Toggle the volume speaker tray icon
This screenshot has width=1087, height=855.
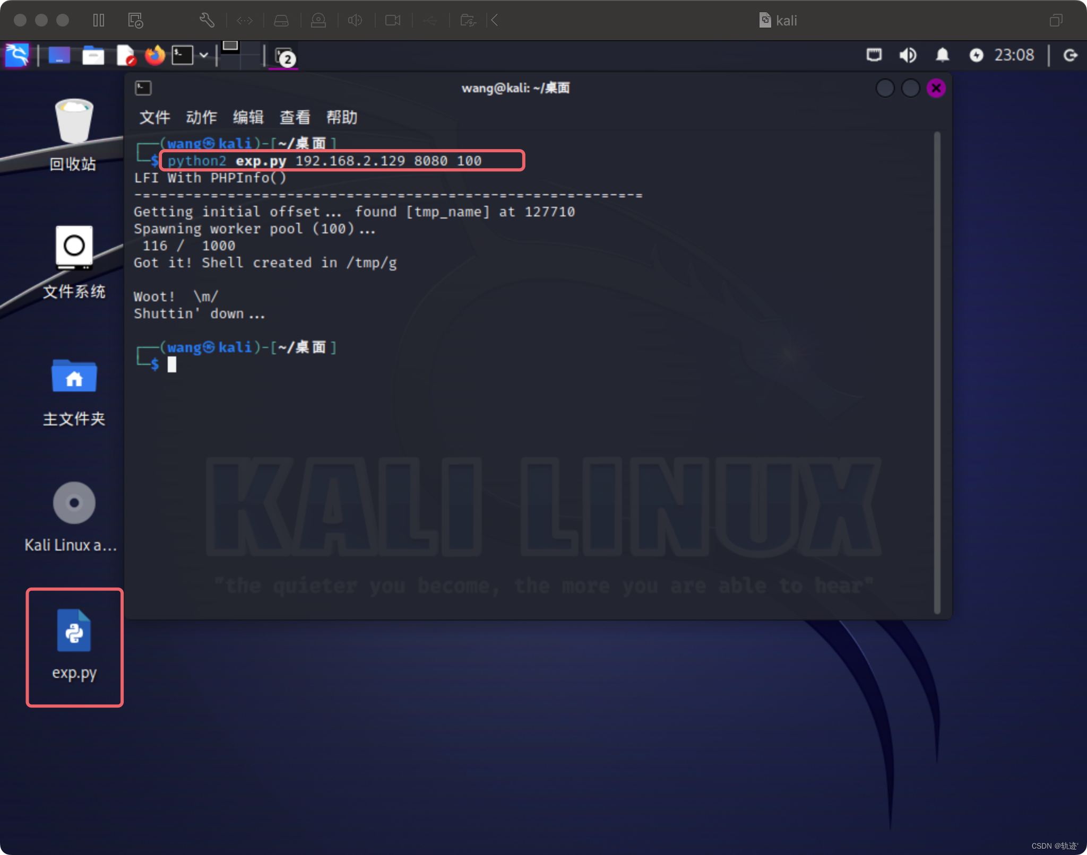click(x=908, y=55)
